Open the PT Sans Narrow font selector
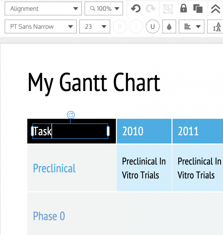The image size is (223, 235). click(40, 26)
